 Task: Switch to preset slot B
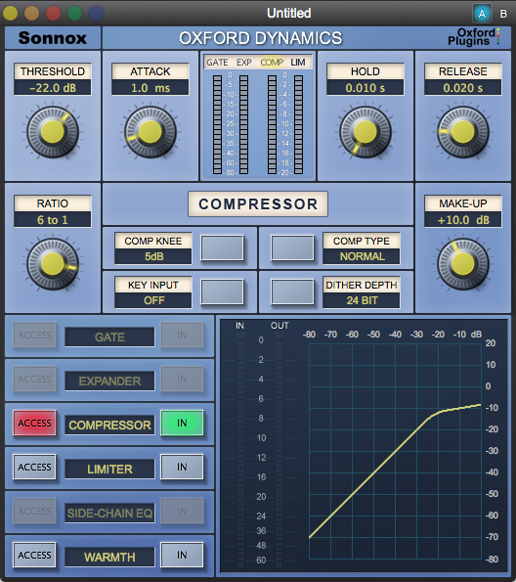click(x=503, y=14)
